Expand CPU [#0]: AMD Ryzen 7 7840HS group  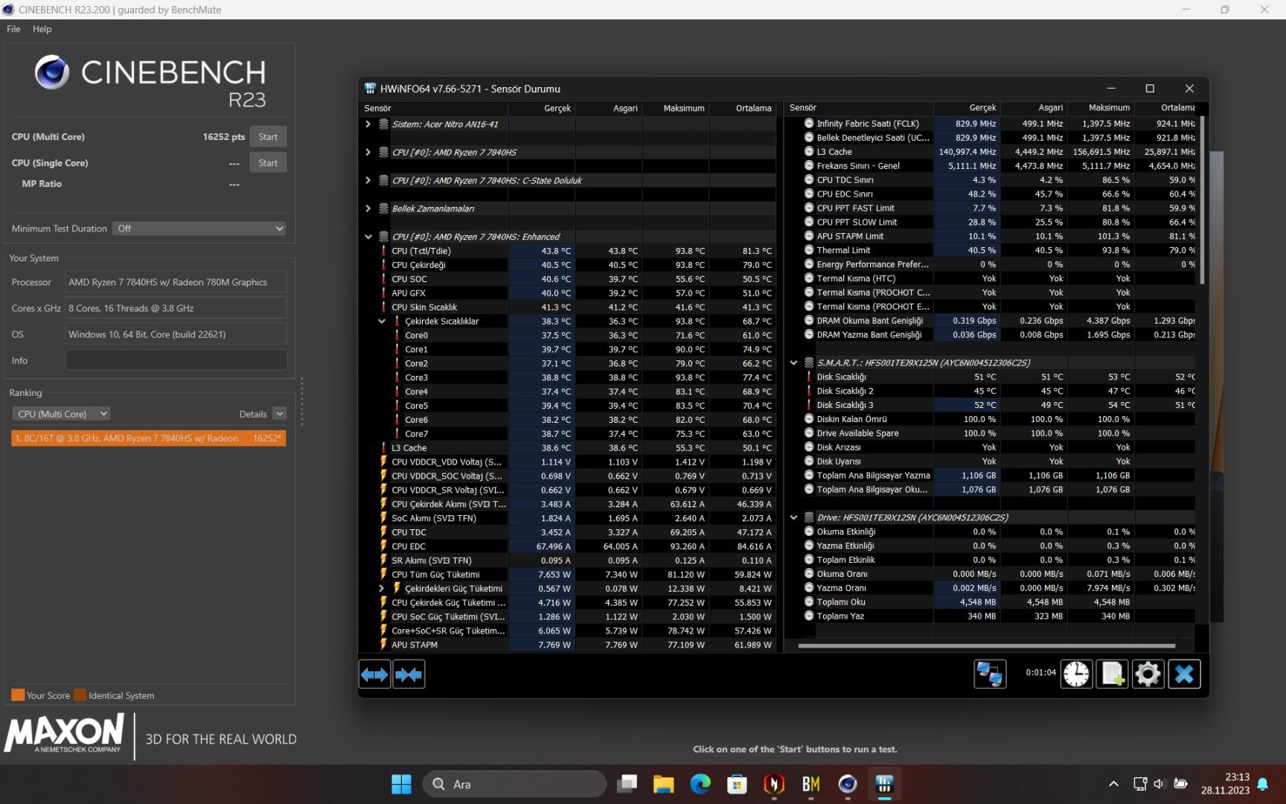[x=368, y=152]
